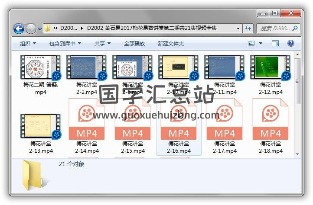This screenshot has width=313, height=205.
Task: Select the 梅花讲堂 2-13.mp4 video thumbnail
Action: [x=40, y=126]
